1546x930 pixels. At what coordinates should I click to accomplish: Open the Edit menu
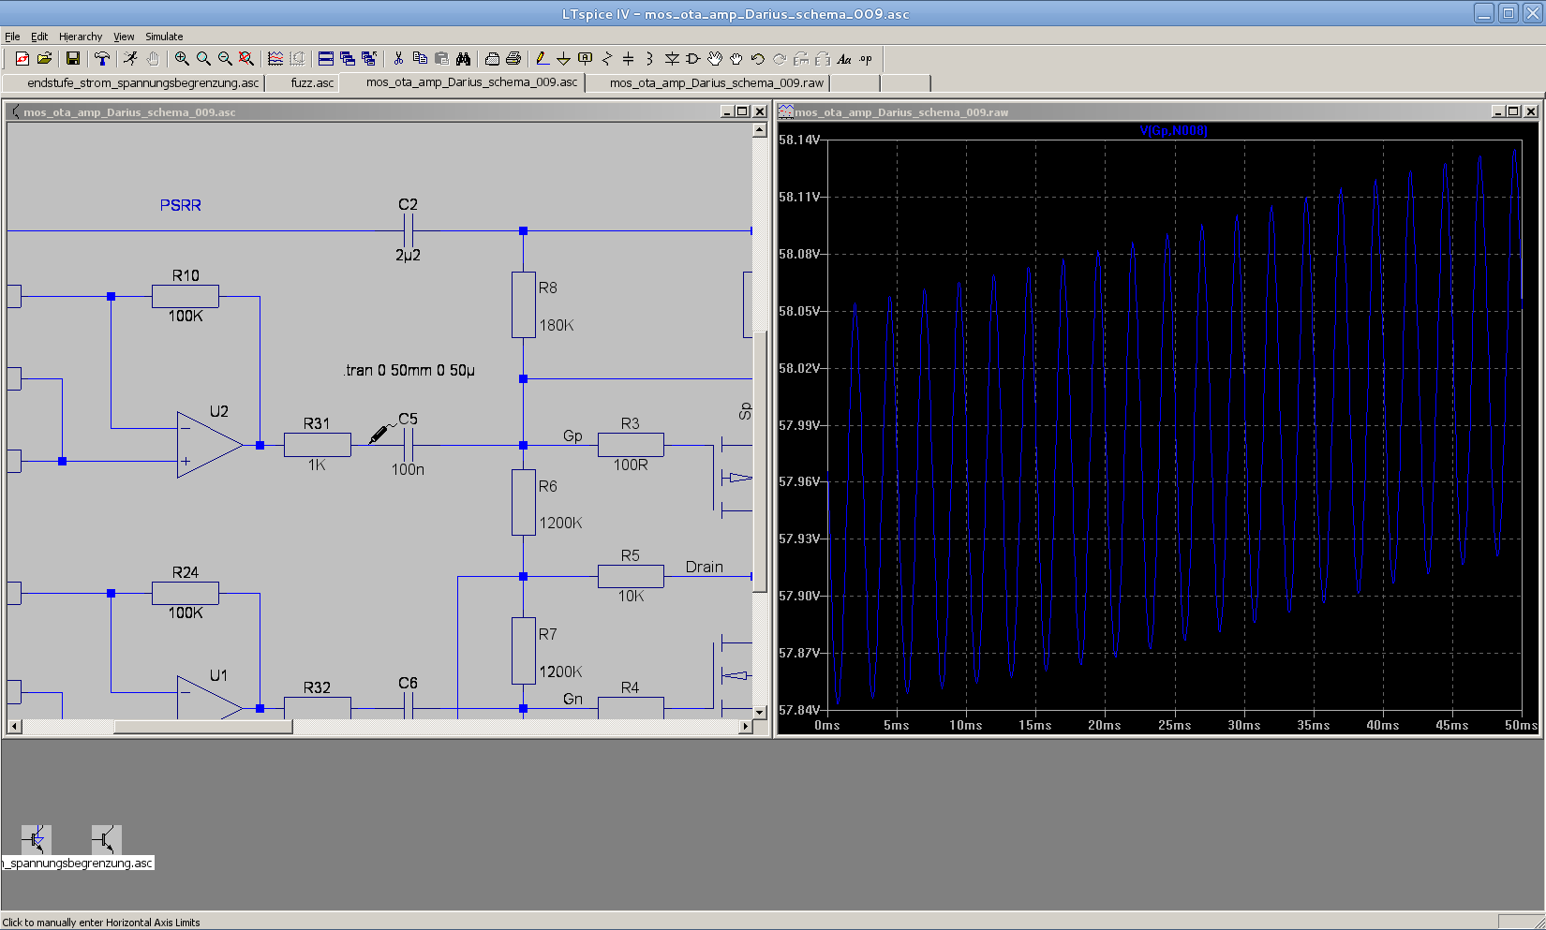(x=39, y=37)
